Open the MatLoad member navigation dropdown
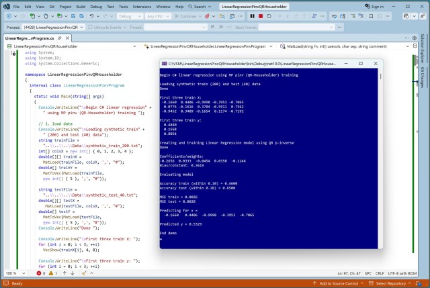The width and height of the screenshot is (430, 288). click(345, 46)
